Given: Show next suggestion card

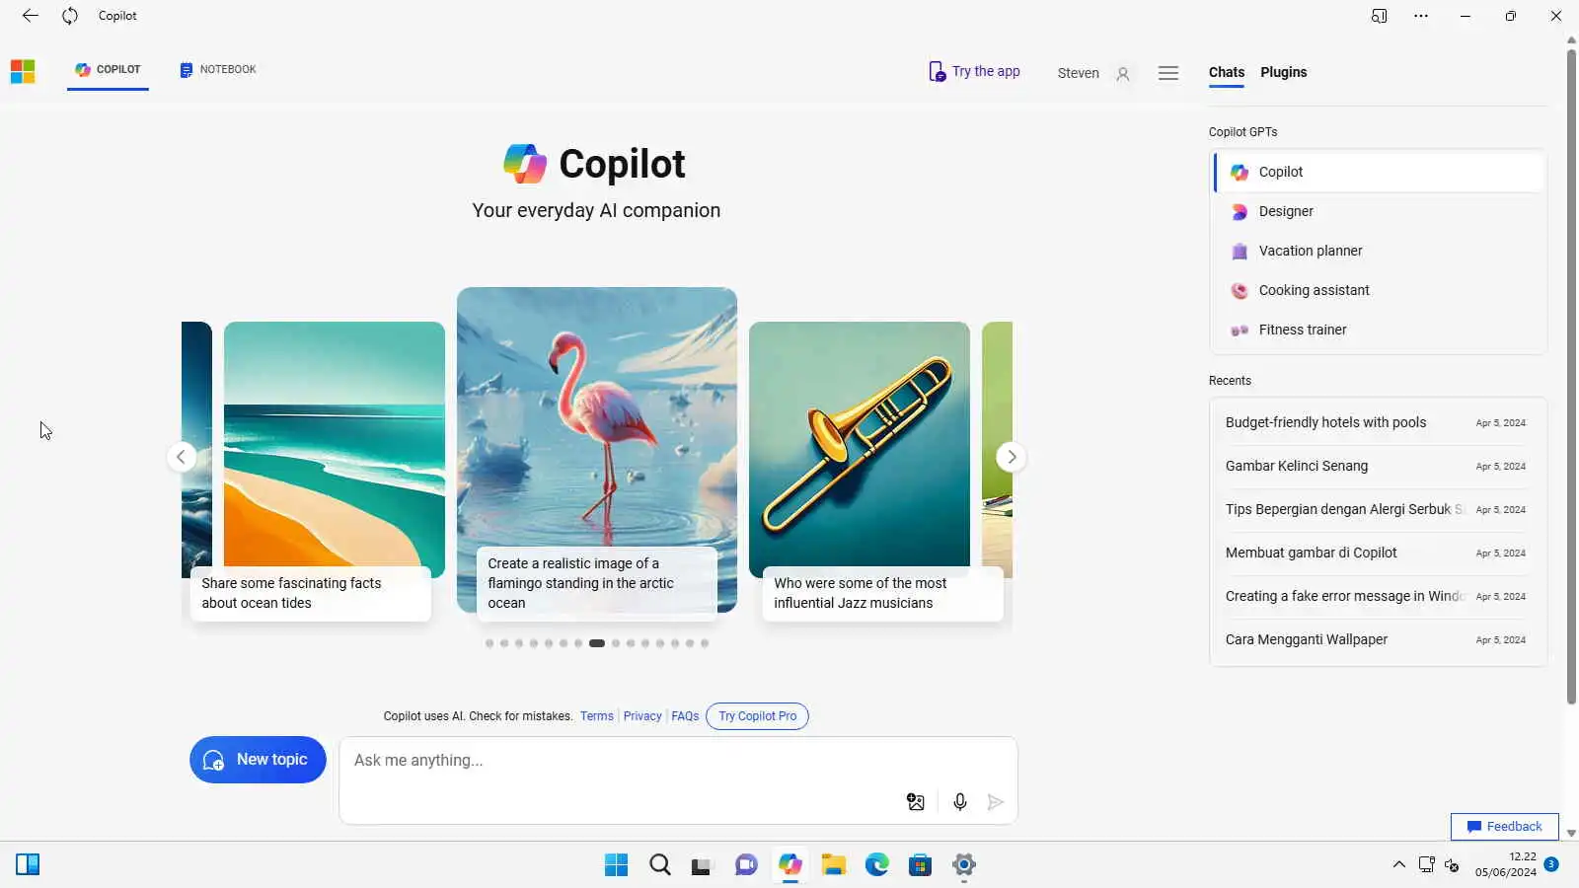Looking at the screenshot, I should [1012, 457].
